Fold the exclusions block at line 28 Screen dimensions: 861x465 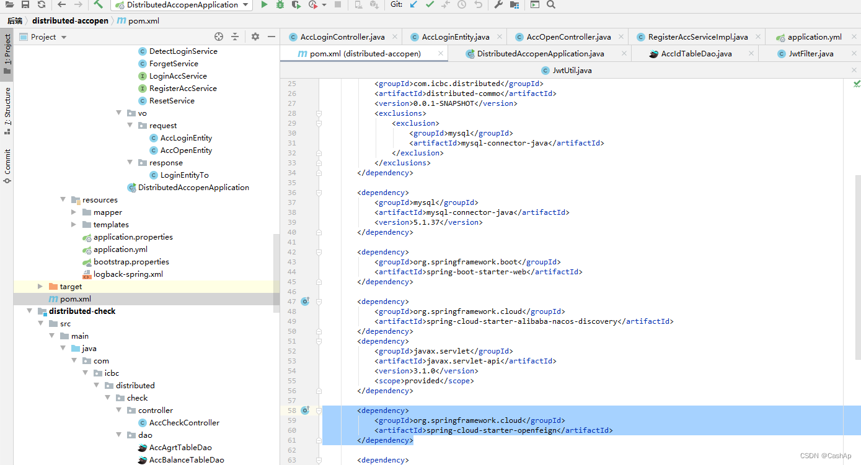click(x=319, y=113)
